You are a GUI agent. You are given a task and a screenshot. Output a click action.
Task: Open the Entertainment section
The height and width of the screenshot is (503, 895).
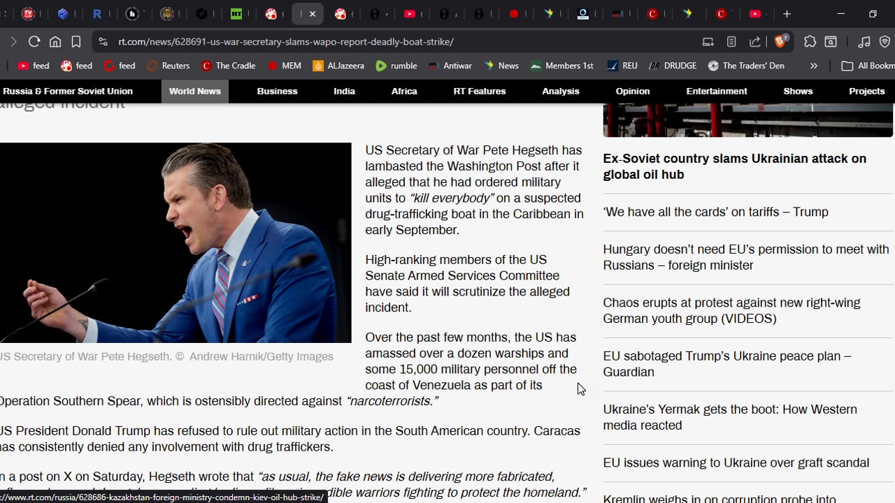click(717, 92)
